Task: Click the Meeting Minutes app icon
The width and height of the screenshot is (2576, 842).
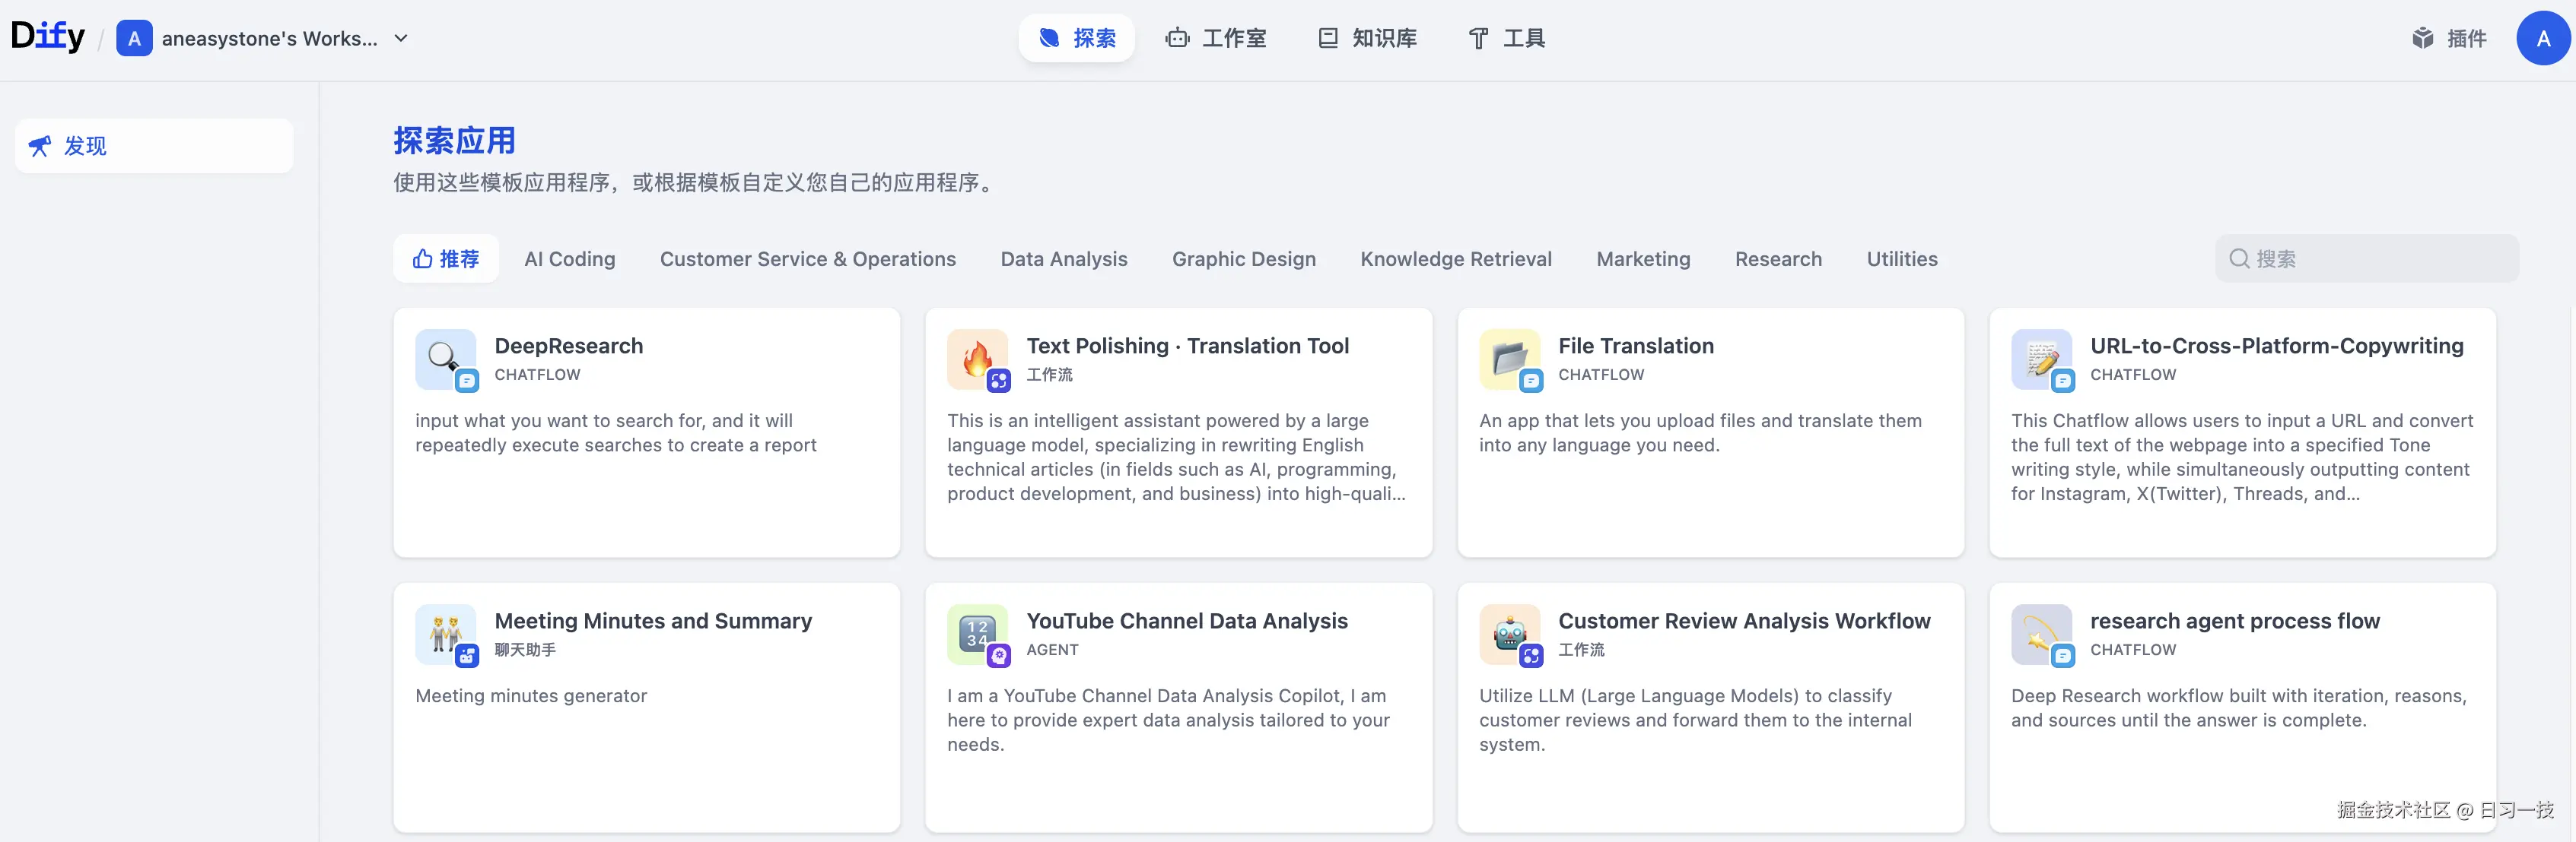Action: [444, 633]
